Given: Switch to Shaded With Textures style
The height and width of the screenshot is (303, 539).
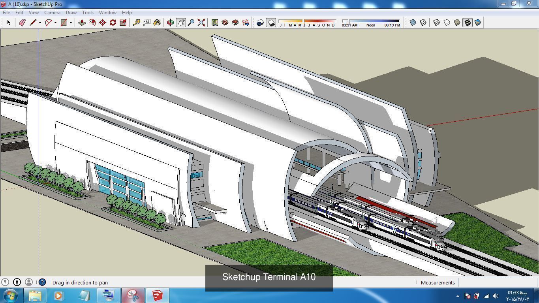Looking at the screenshot, I should (x=467, y=23).
